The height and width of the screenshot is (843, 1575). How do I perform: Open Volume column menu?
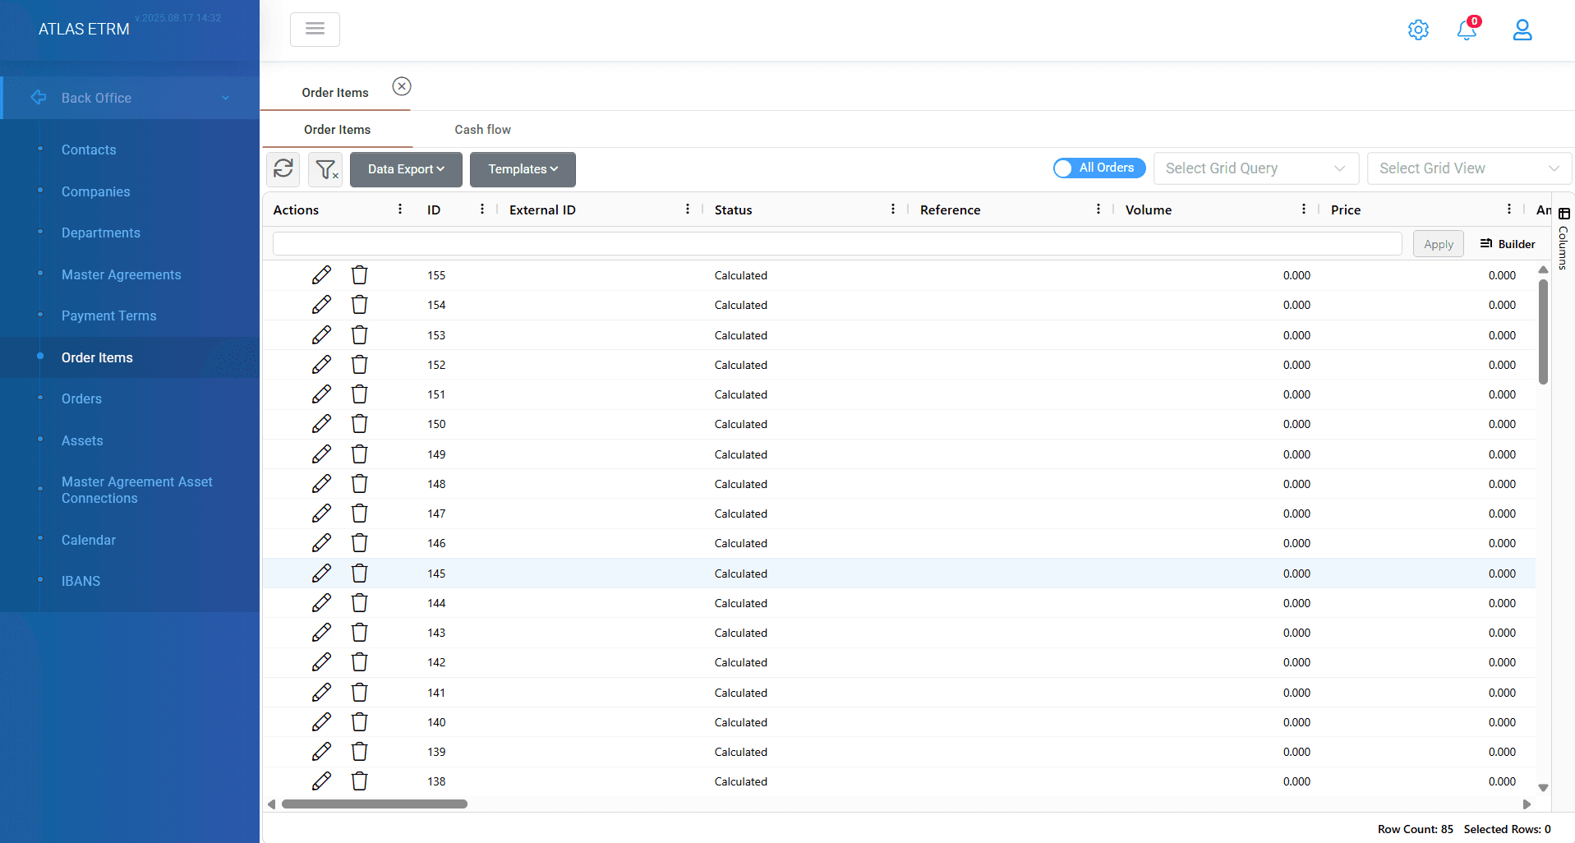pyautogui.click(x=1304, y=210)
